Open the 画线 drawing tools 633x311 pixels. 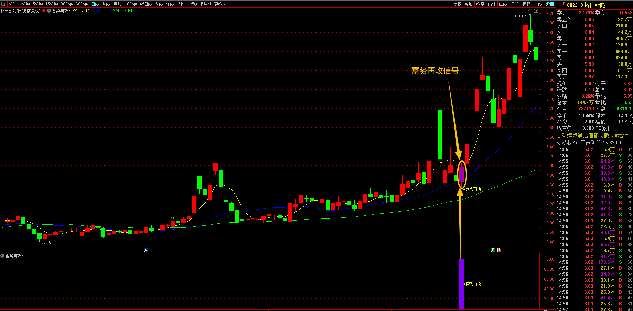pyautogui.click(x=503, y=4)
